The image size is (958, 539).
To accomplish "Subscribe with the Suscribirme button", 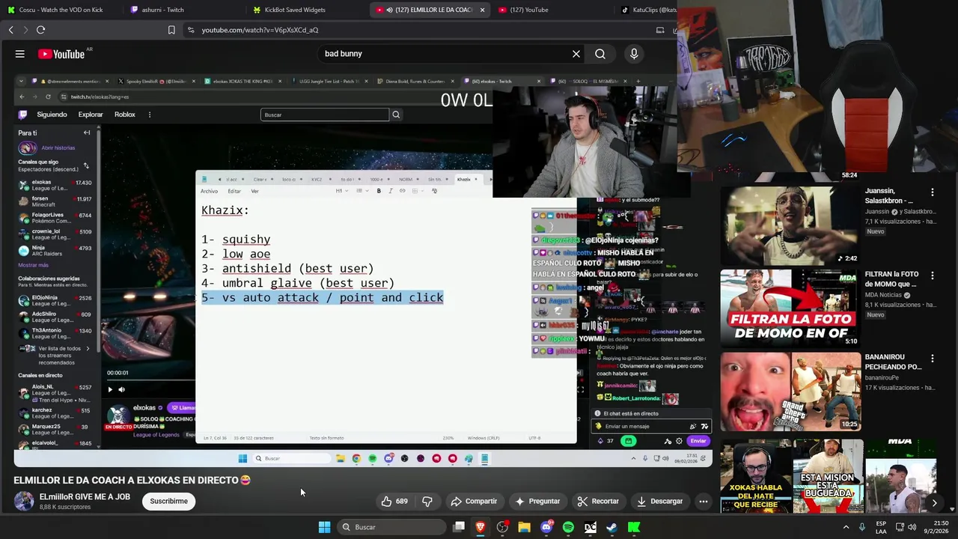I will pyautogui.click(x=169, y=502).
